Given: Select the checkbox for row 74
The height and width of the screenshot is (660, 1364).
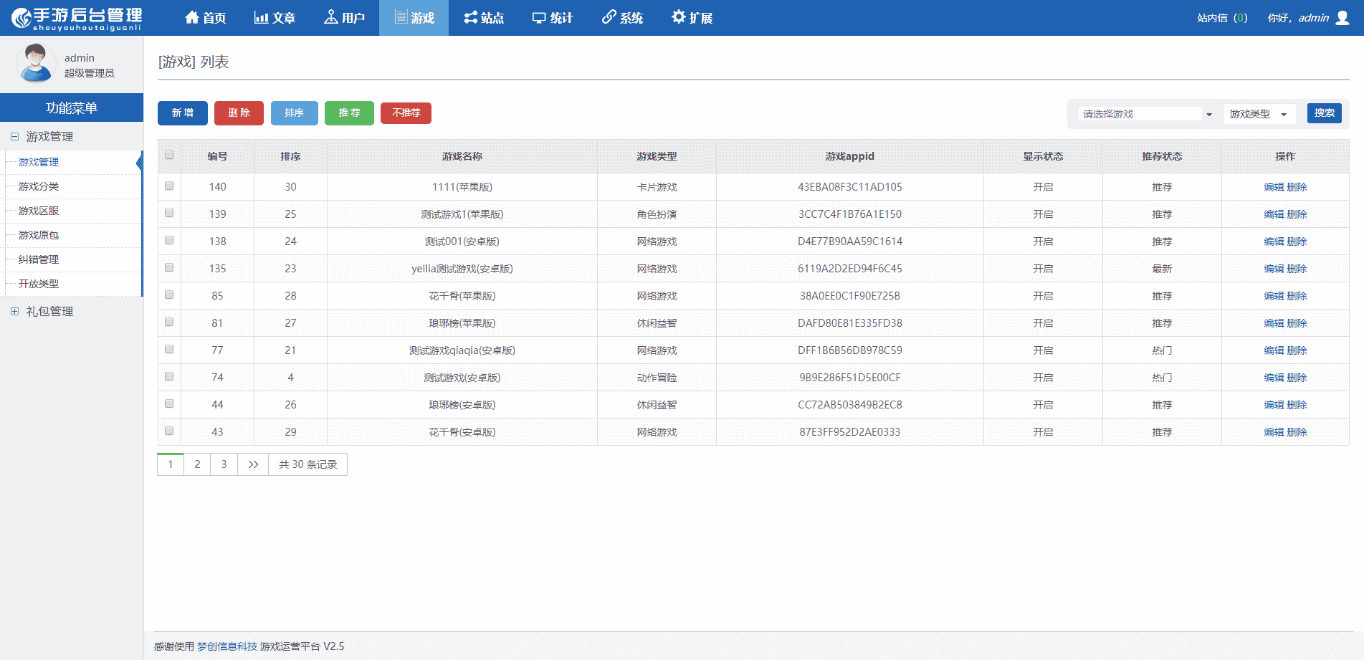Looking at the screenshot, I should (x=169, y=377).
